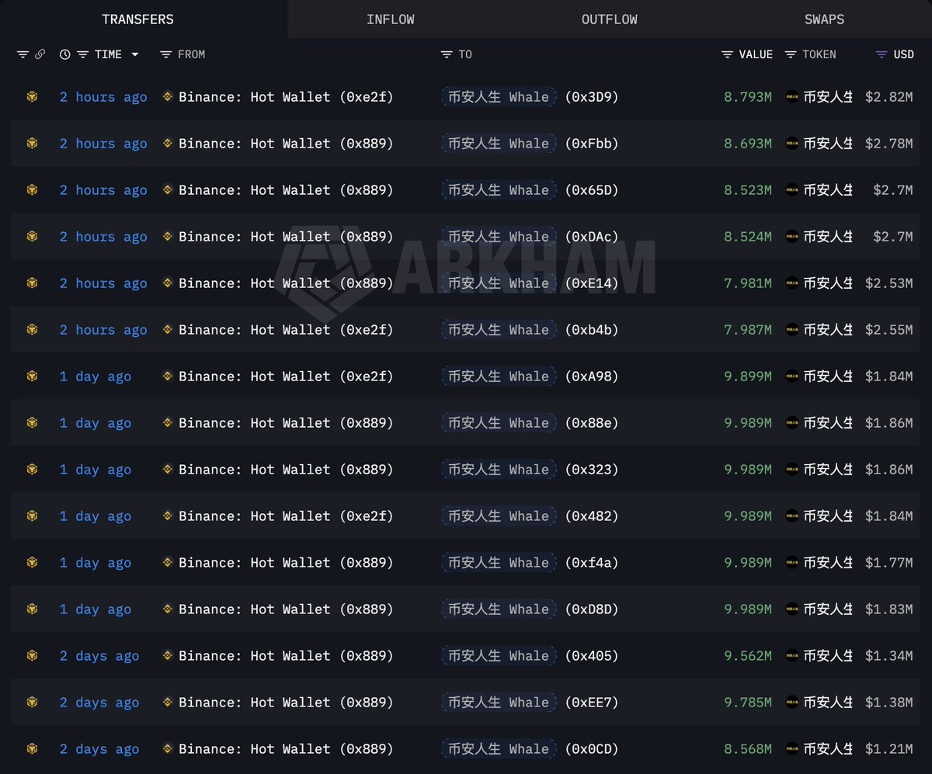
Task: Click "2 days ago" on the bottom transfer row
Action: coord(99,748)
